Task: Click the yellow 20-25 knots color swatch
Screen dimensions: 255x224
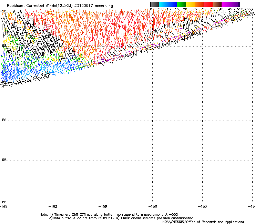Action: pyautogui.click(x=190, y=4)
